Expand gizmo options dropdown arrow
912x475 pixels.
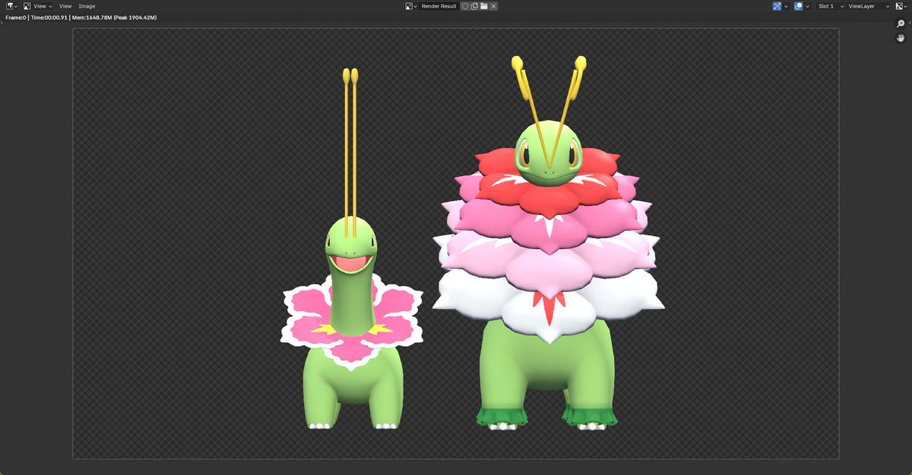[786, 6]
